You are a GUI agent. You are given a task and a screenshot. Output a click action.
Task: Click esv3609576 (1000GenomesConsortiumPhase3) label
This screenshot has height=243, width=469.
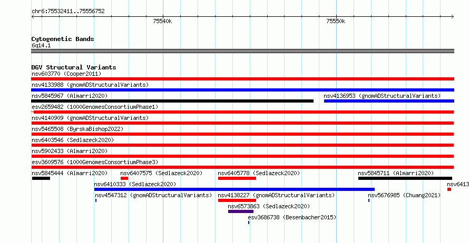[x=95, y=162]
